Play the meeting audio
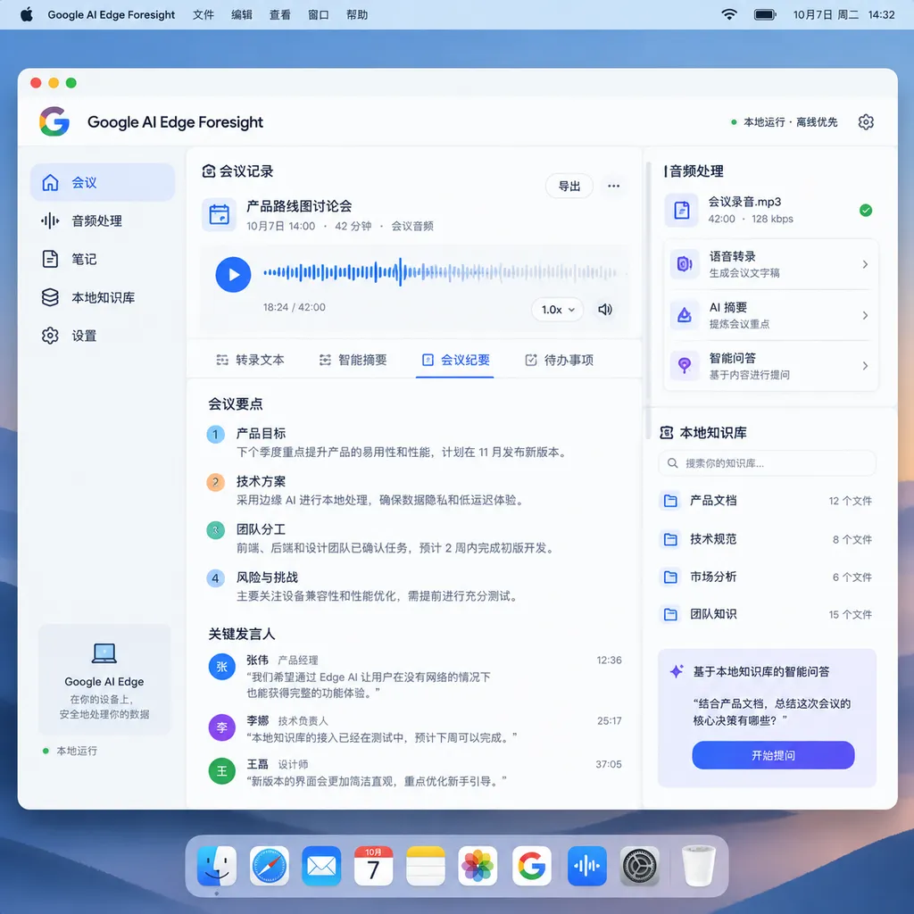914x914 pixels. 233,275
